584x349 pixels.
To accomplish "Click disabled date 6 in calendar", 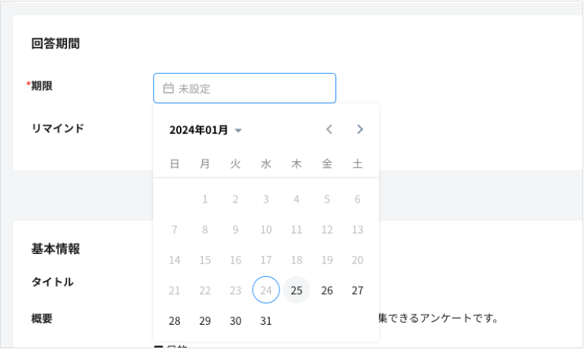I will tap(358, 200).
